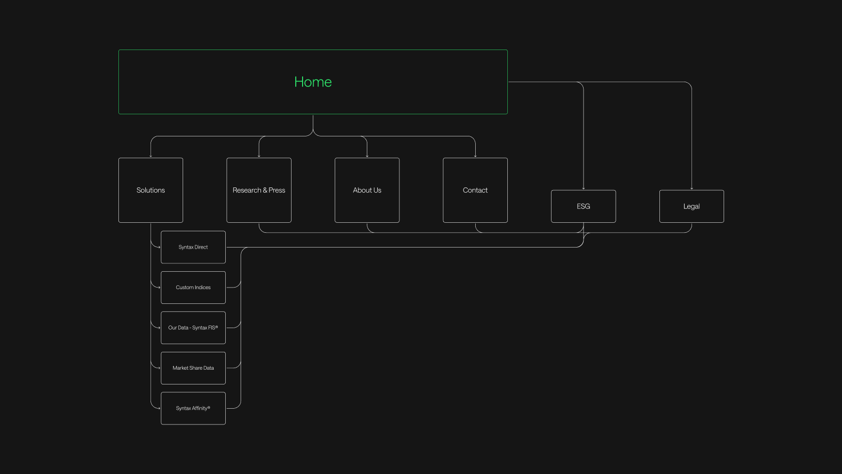Click the About Us label text

[367, 190]
